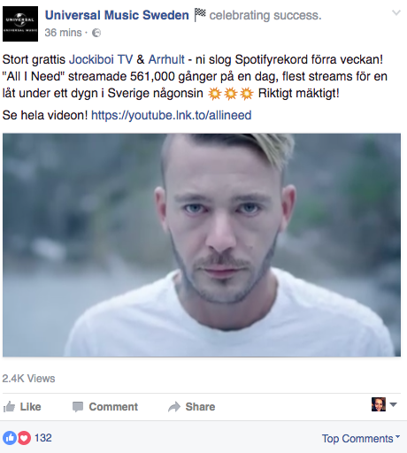Click the globe public privacy icon
The width and height of the screenshot is (407, 453).
(96, 33)
